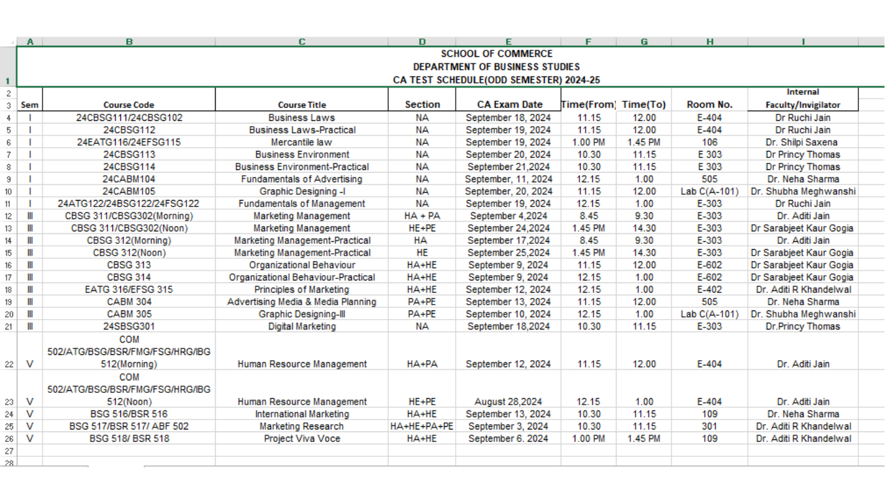The height and width of the screenshot is (502, 893).
Task: Click the CA Exam Date header cell
Action: (509, 105)
